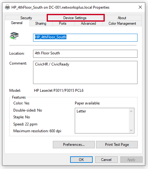Click the printer icon in the title bar
Image resolution: width=148 pixels, height=169 pixels.
tap(7, 7)
